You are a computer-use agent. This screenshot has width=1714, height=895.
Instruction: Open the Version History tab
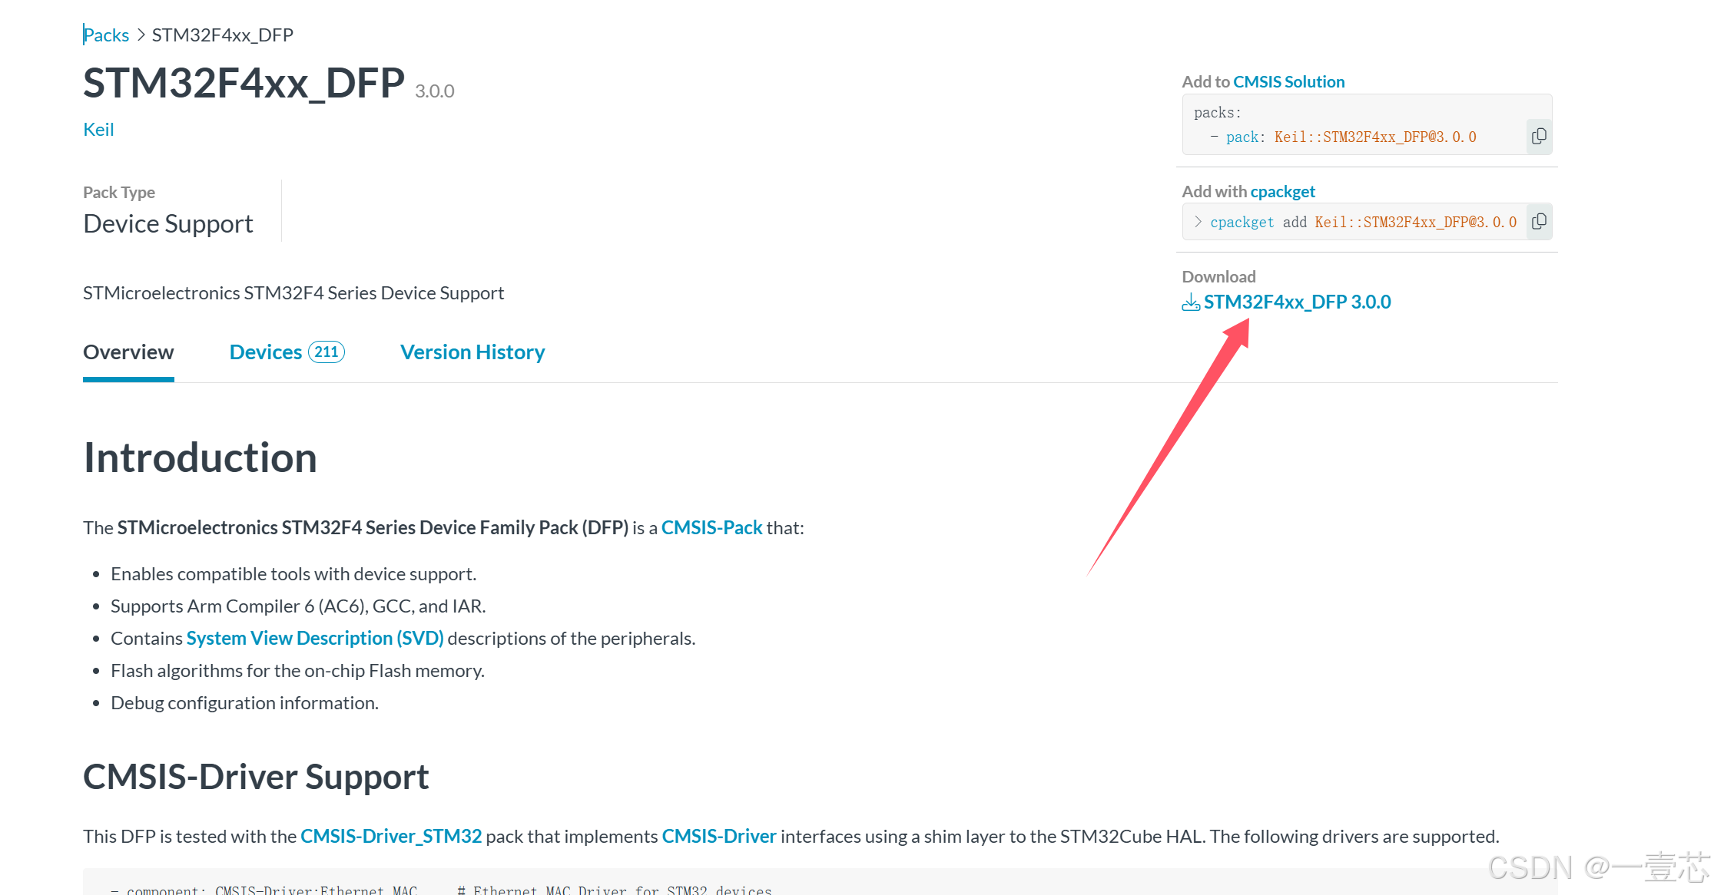pyautogui.click(x=472, y=352)
